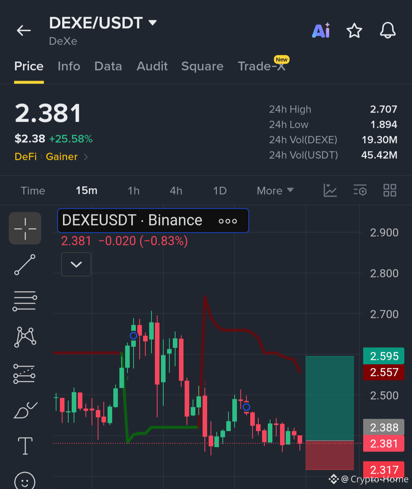This screenshot has height=489, width=412.
Task: Open price alerts with the bell icon
Action: point(388,30)
